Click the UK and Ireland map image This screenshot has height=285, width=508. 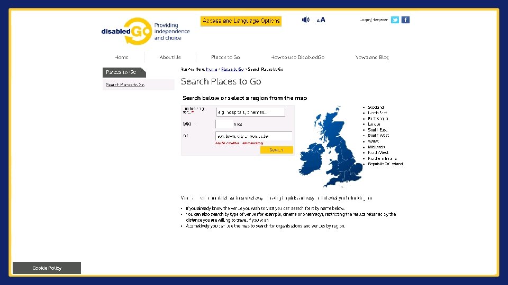click(330, 146)
